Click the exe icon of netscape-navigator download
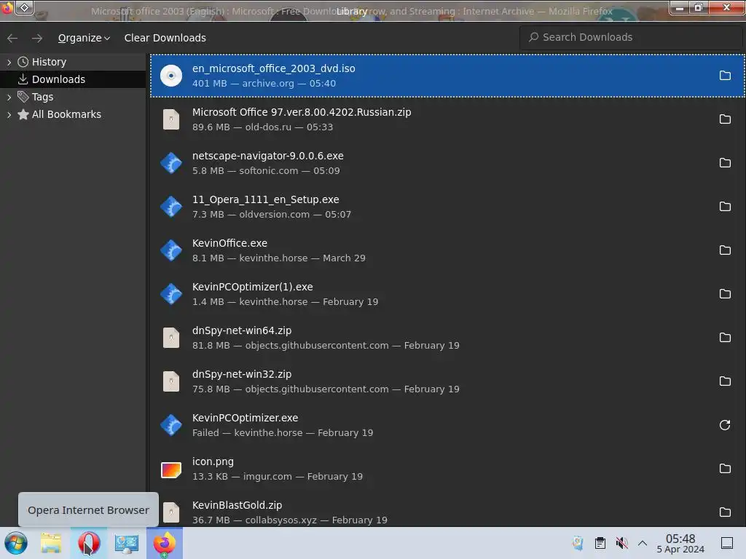Viewport: 746px width, 559px height. coord(171,163)
